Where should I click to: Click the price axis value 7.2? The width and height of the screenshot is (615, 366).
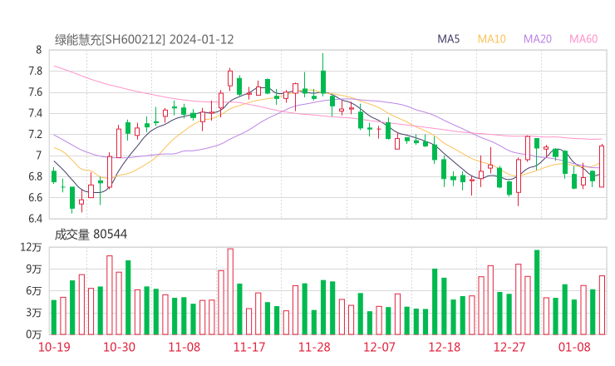[x=35, y=134]
